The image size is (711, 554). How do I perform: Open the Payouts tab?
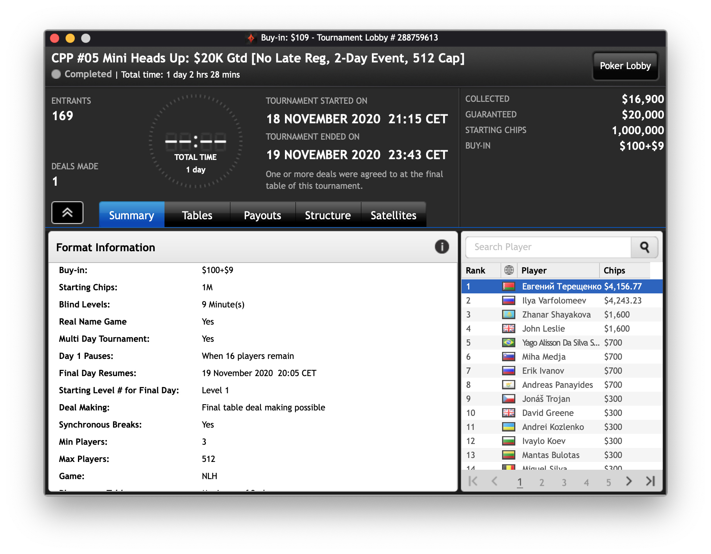262,215
